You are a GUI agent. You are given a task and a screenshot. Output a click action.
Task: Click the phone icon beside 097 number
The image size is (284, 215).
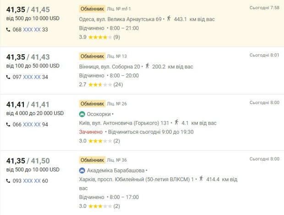(x=9, y=77)
